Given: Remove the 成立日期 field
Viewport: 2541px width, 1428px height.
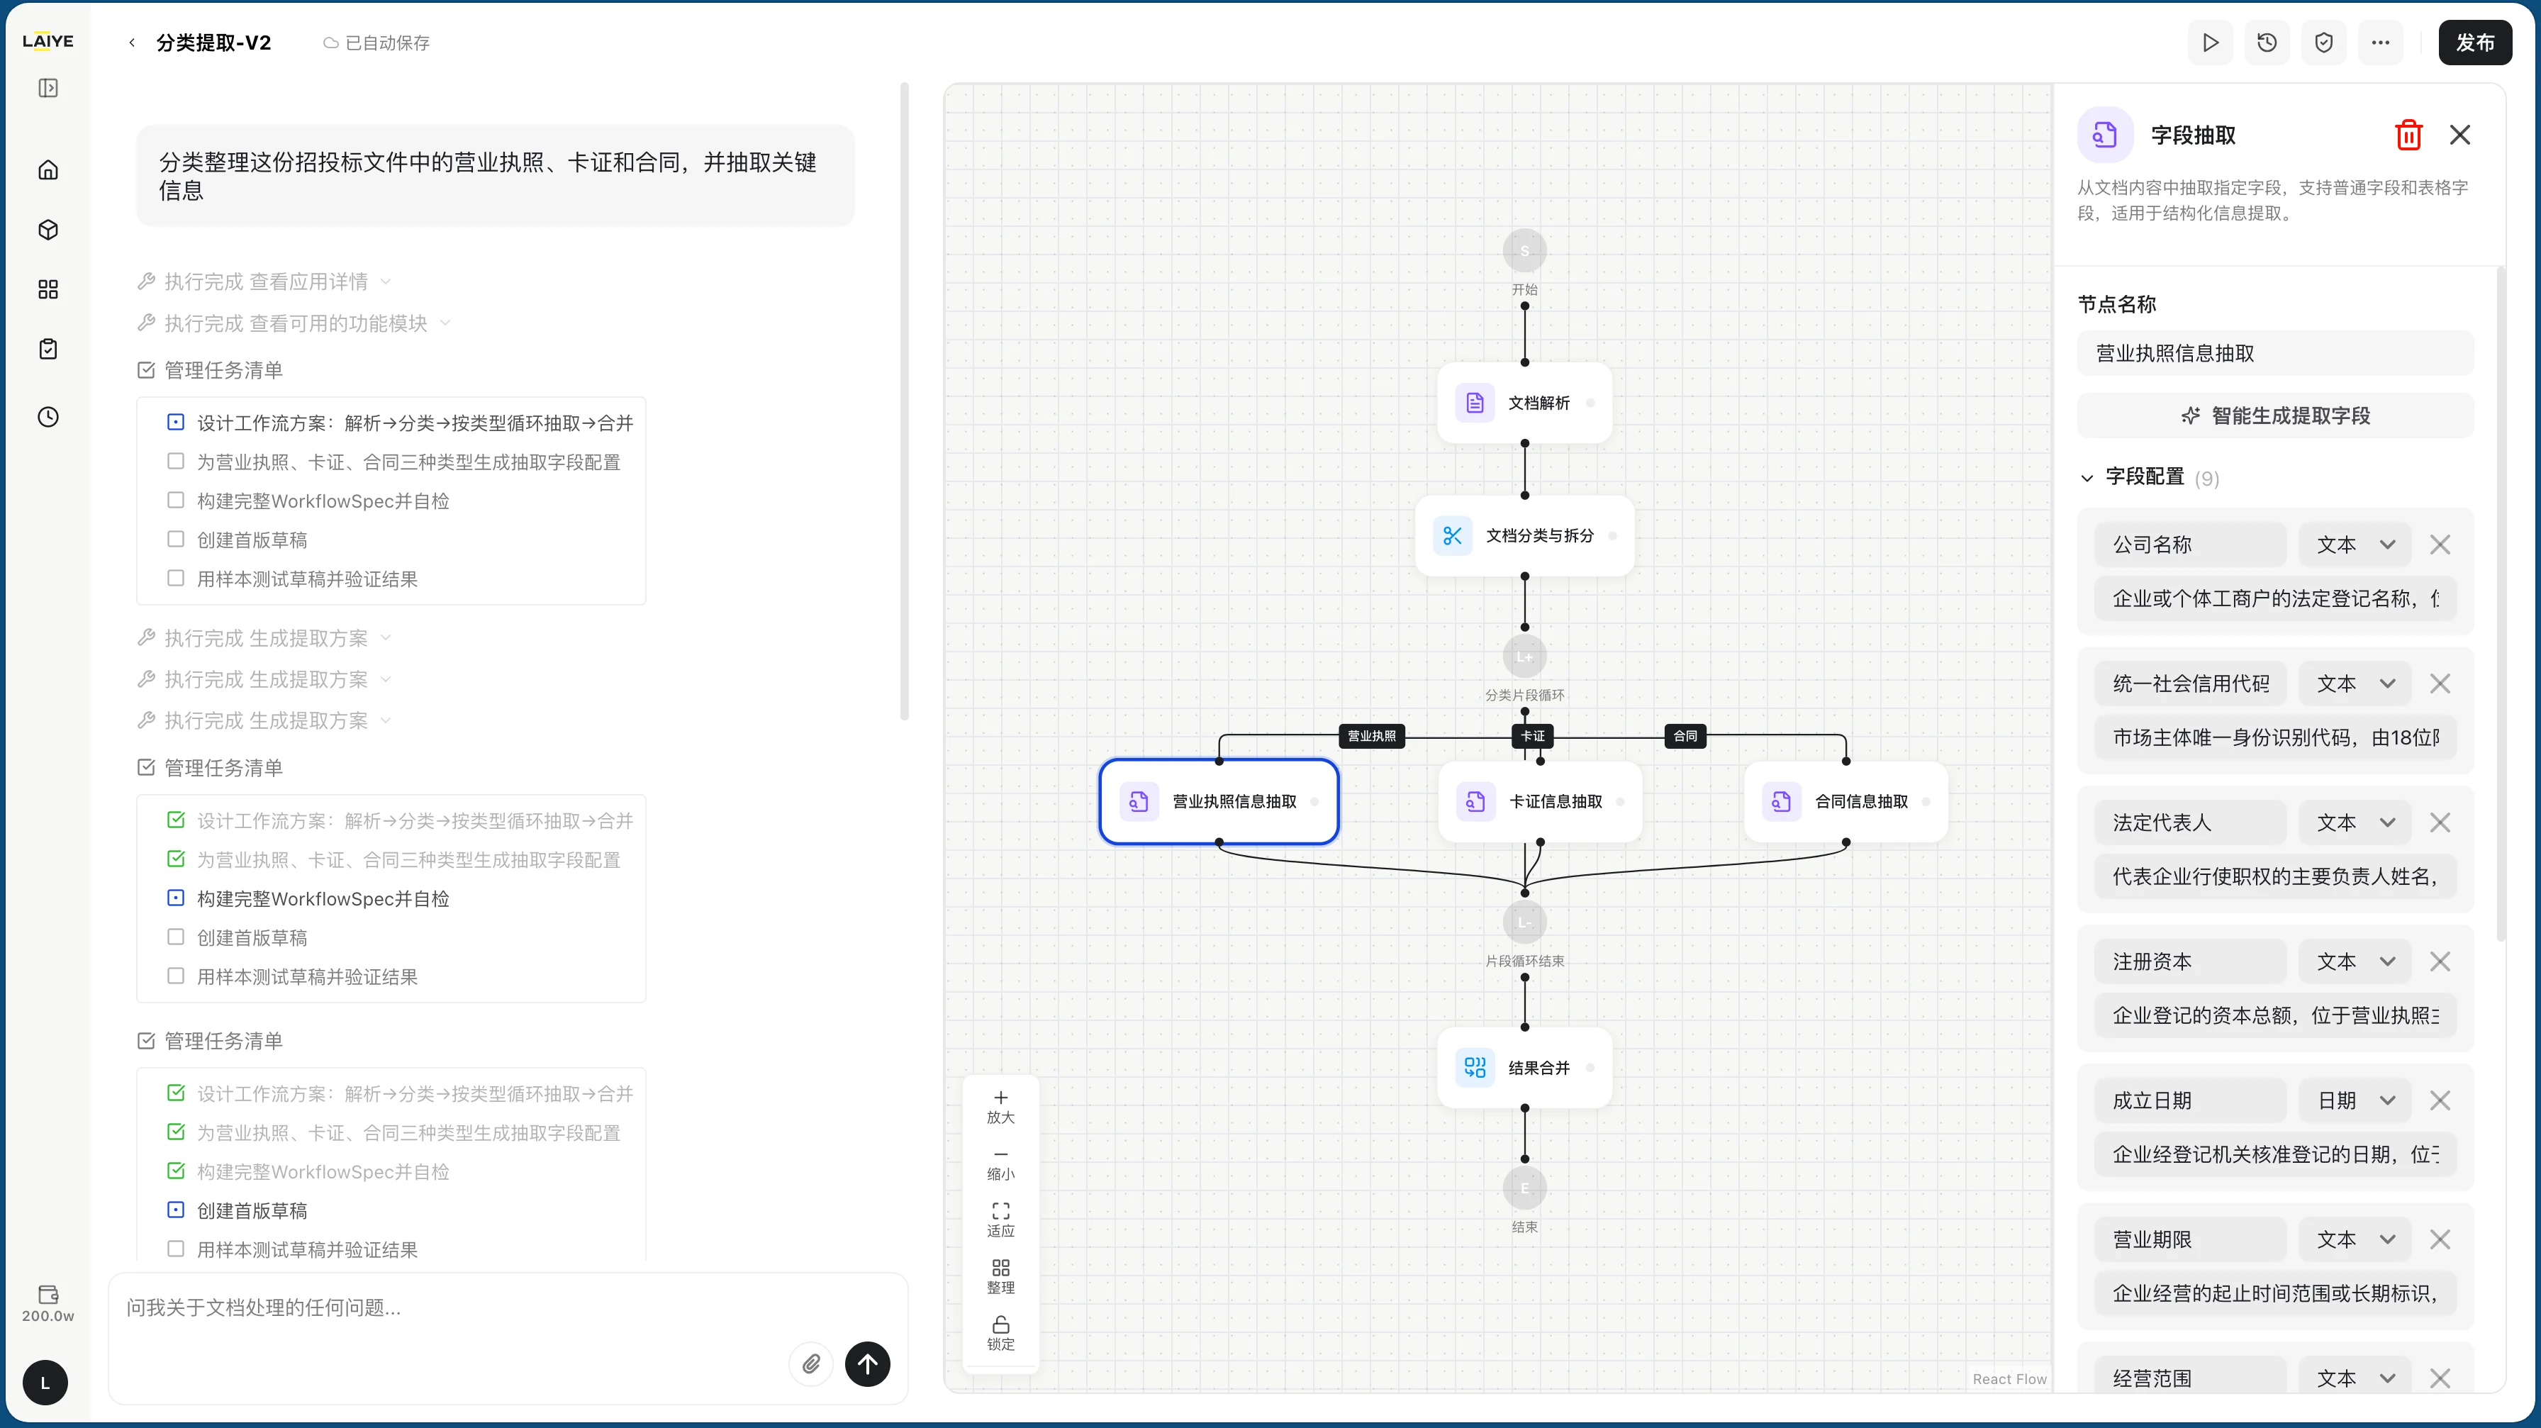Looking at the screenshot, I should pyautogui.click(x=2440, y=1100).
